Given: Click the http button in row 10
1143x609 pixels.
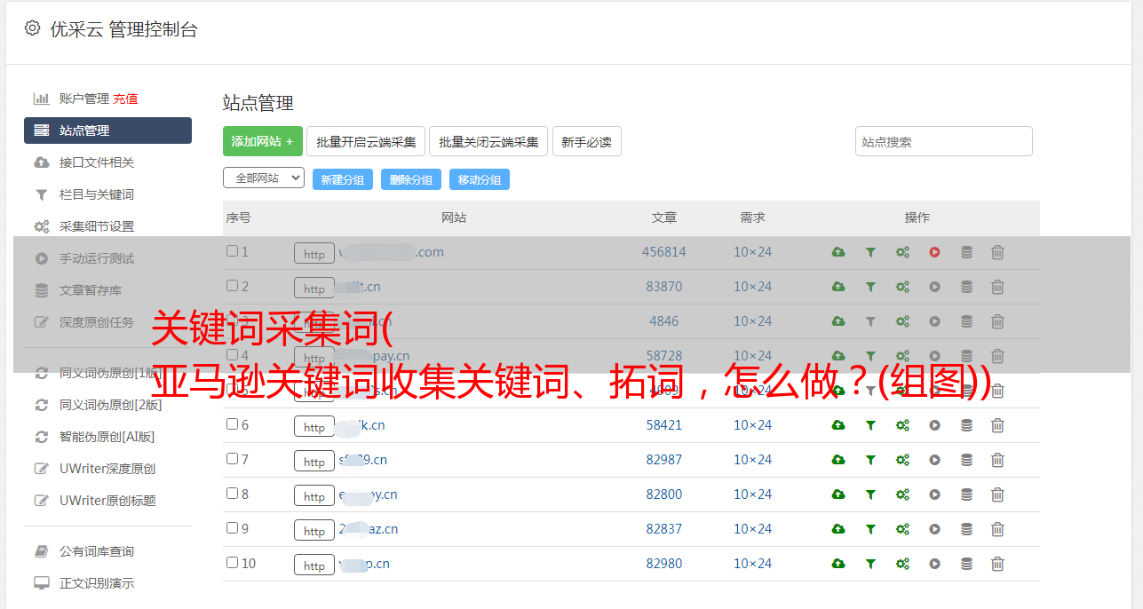Looking at the screenshot, I should coord(314,565).
